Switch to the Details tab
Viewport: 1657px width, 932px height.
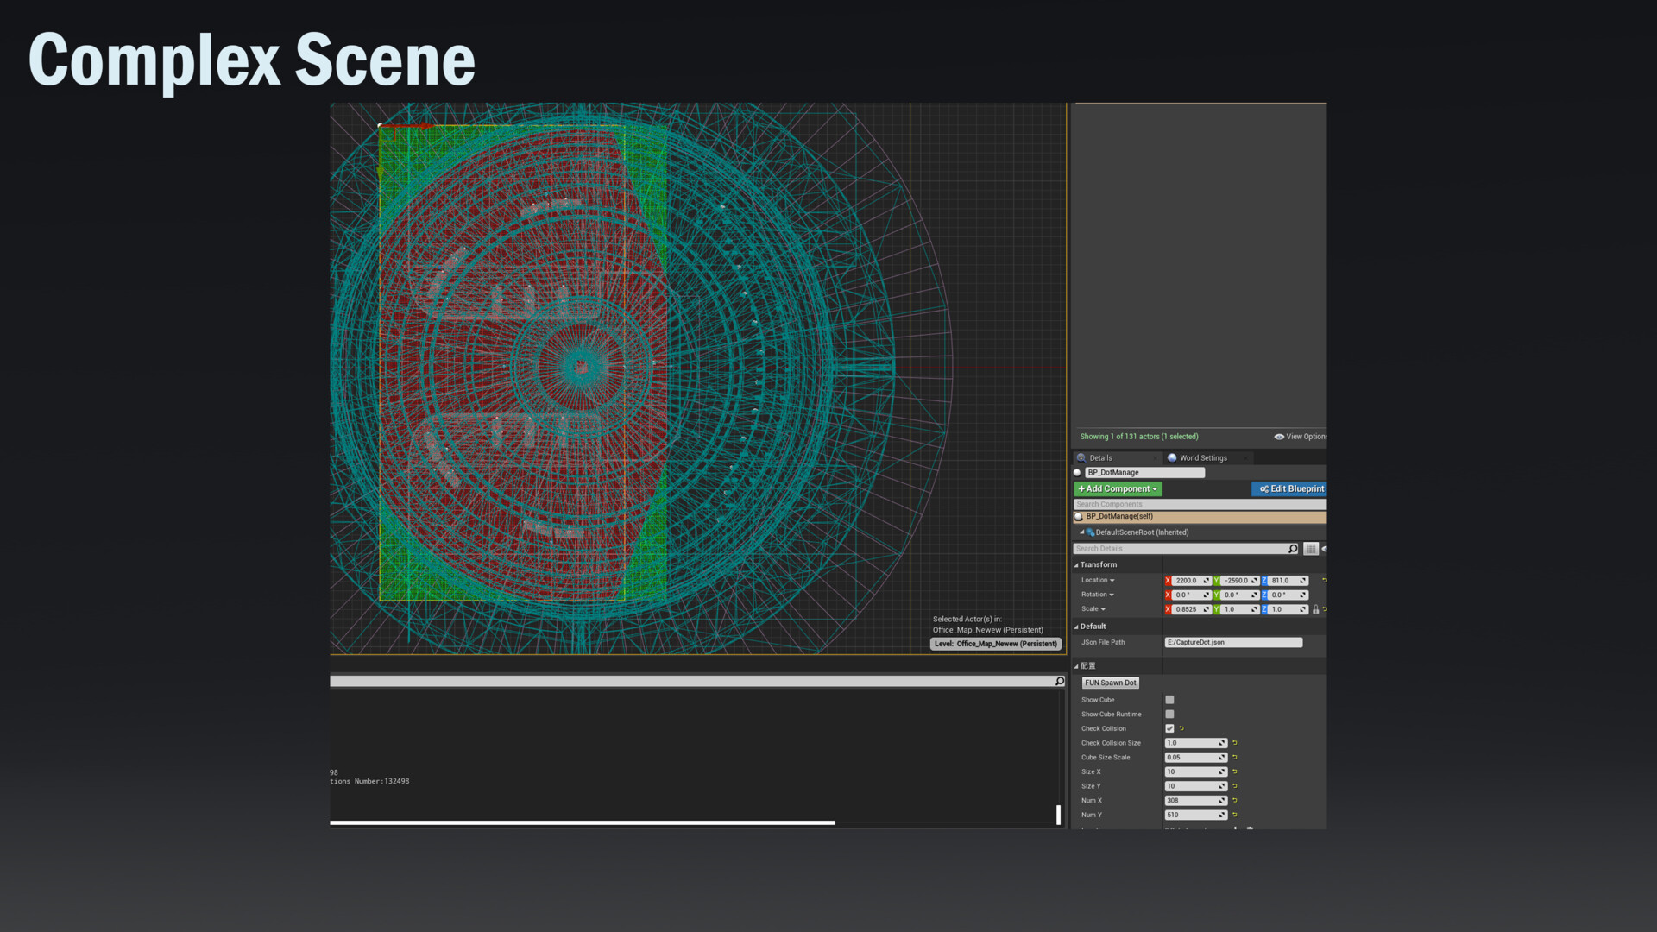pyautogui.click(x=1101, y=458)
